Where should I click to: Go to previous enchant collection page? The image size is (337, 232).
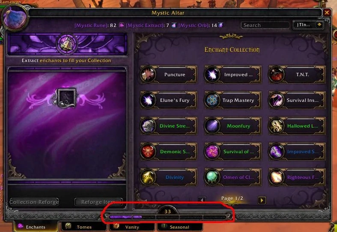click(x=202, y=200)
